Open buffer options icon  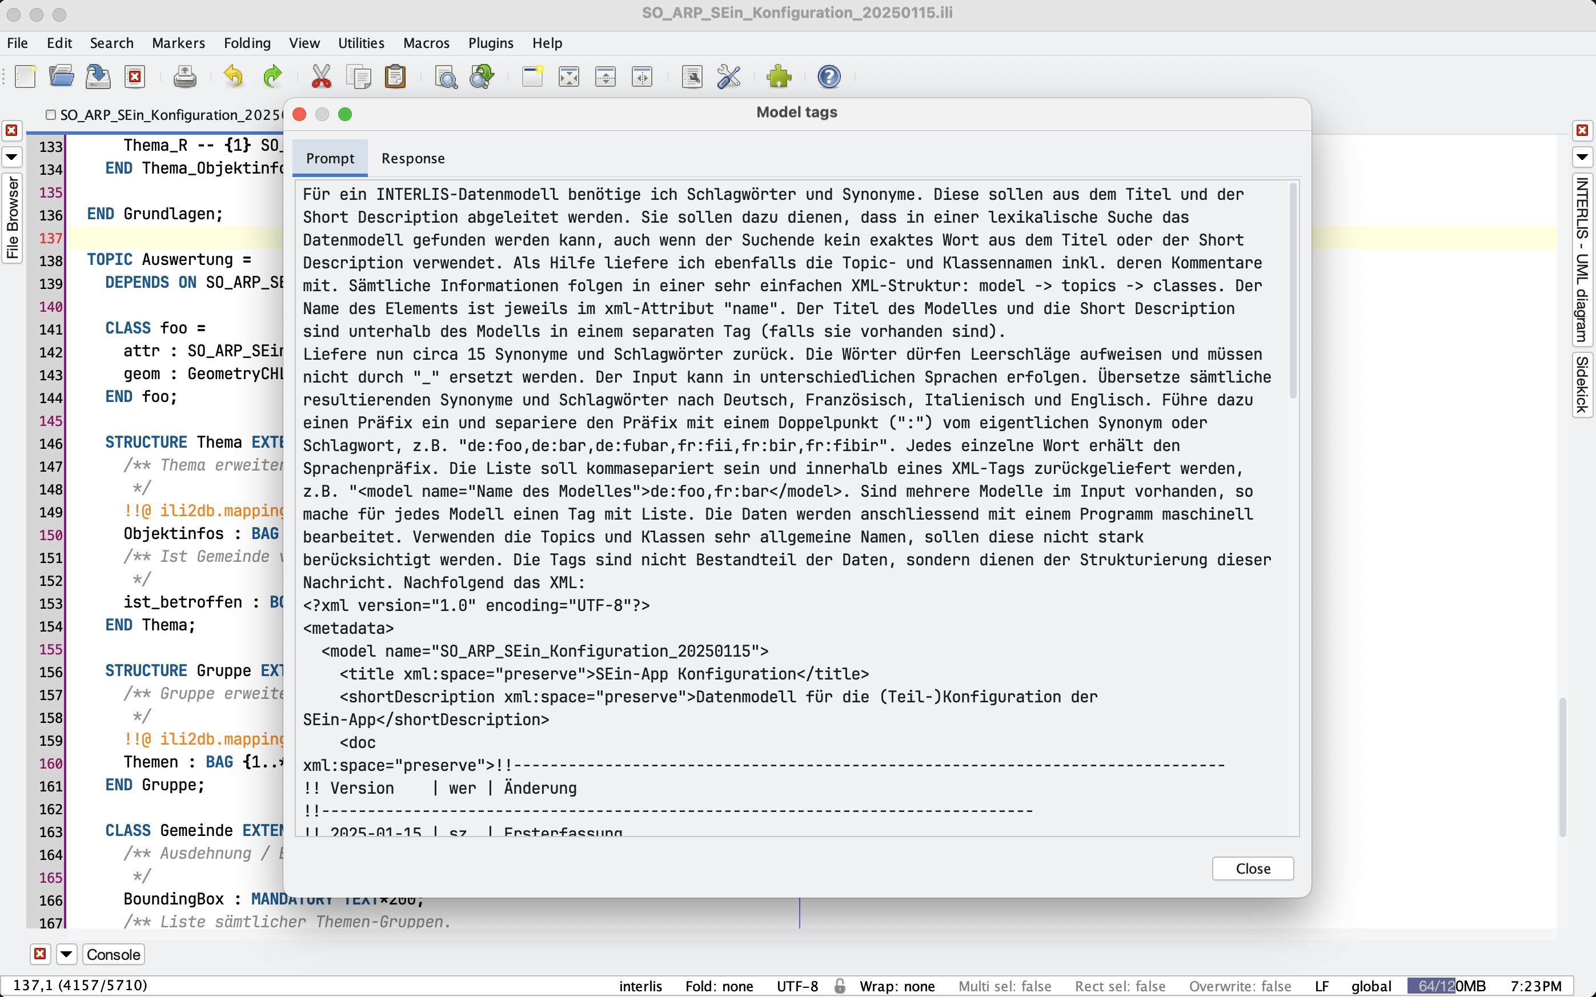pos(692,77)
